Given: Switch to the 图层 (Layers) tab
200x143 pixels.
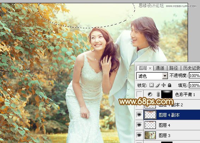Looking at the screenshot, I should point(143,68).
